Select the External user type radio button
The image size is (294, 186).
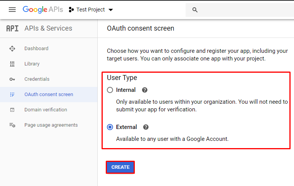click(110, 127)
